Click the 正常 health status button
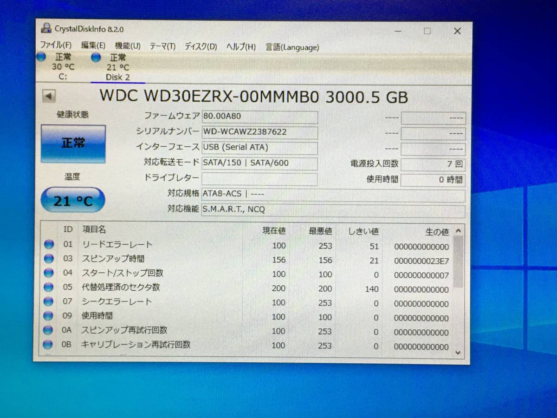The width and height of the screenshot is (557, 418). point(73,143)
